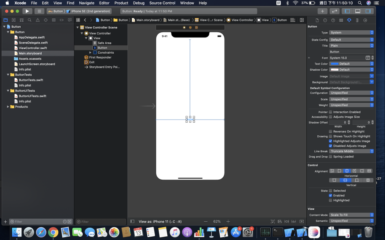Check Shows Touch On Highlight
The width and height of the screenshot is (385, 240).
[330, 136]
